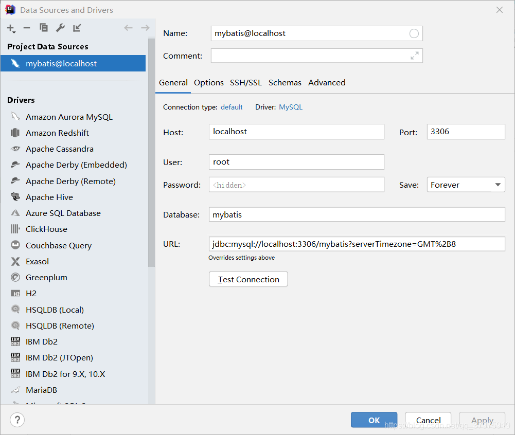Duplicate the selected data source
The image size is (515, 435).
click(x=44, y=28)
